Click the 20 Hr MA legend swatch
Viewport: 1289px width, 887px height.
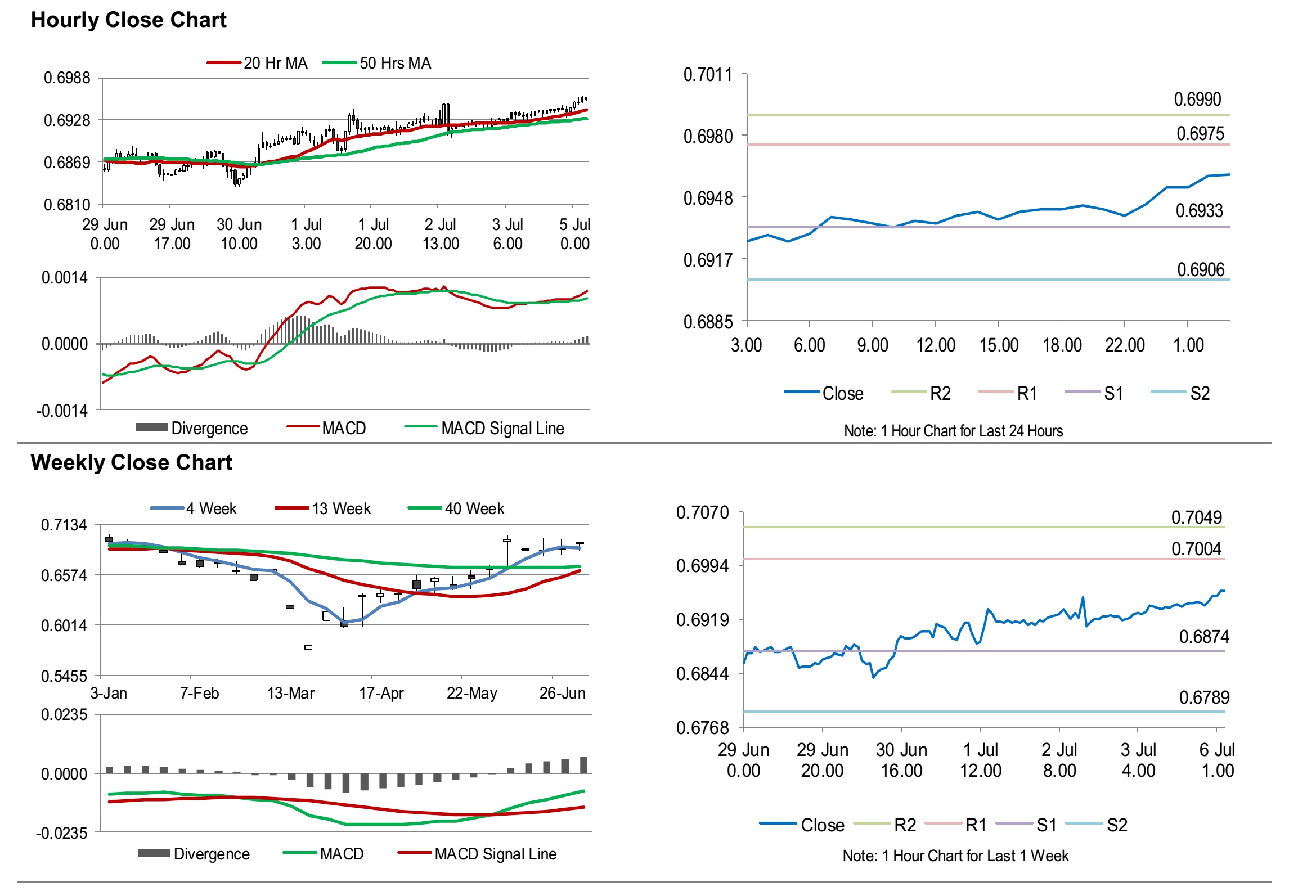coord(224,63)
